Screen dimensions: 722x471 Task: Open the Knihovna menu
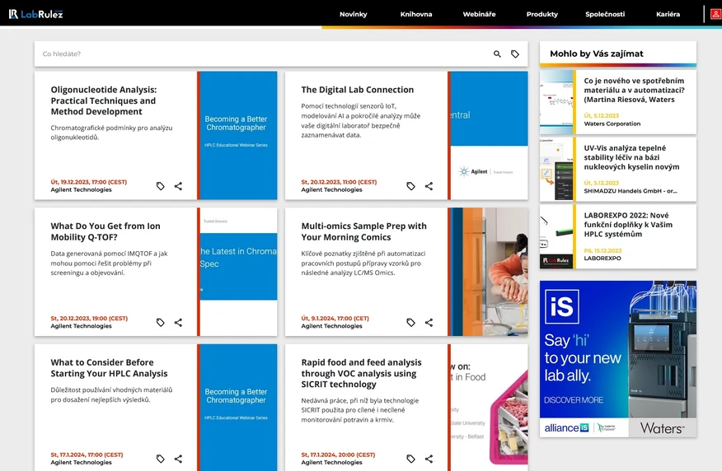click(416, 14)
